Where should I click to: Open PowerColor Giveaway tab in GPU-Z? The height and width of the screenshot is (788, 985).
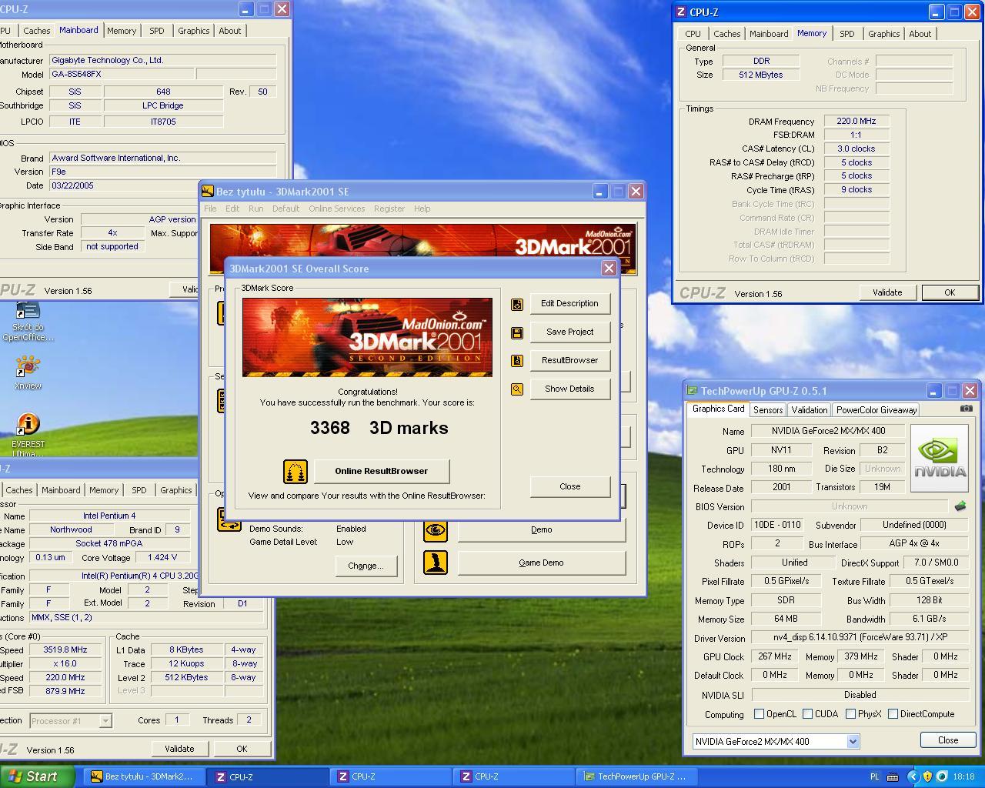876,410
